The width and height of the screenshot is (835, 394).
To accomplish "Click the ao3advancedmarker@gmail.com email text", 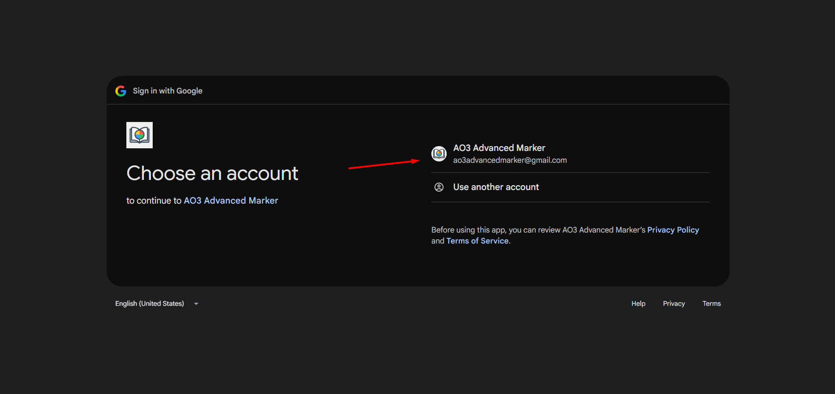I will click(x=510, y=160).
